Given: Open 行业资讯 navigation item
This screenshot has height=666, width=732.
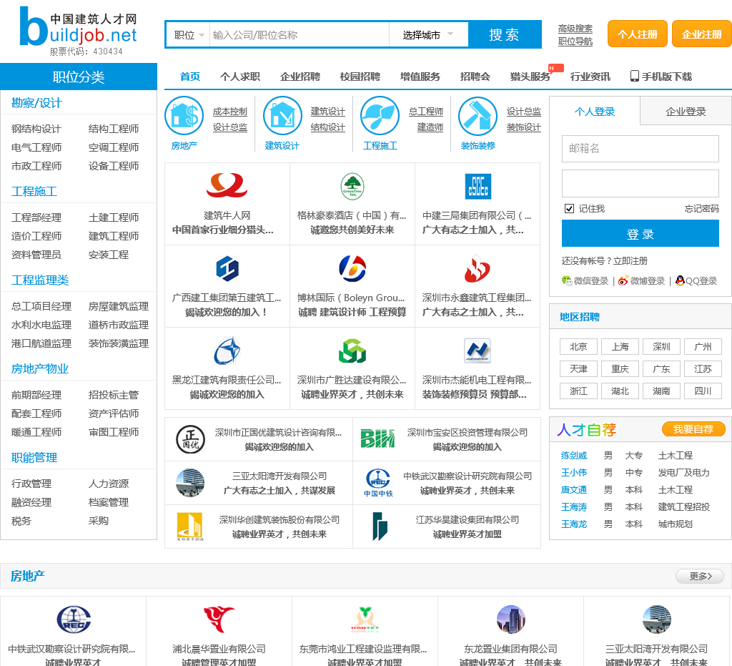Looking at the screenshot, I should (590, 77).
